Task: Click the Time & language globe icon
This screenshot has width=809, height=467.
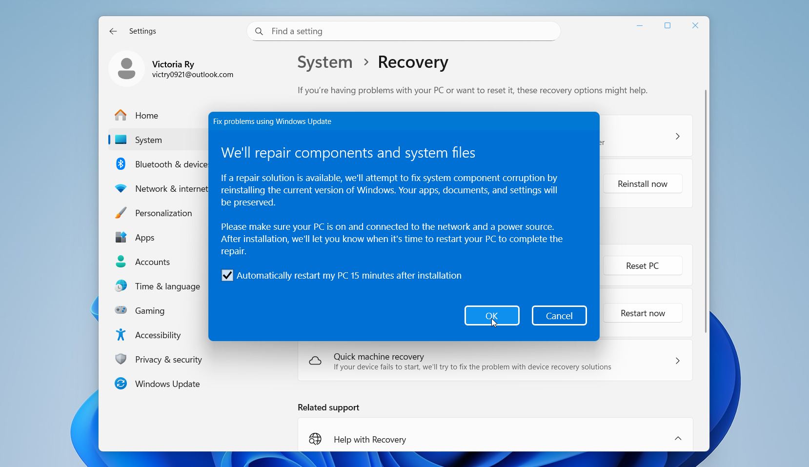Action: coord(121,286)
